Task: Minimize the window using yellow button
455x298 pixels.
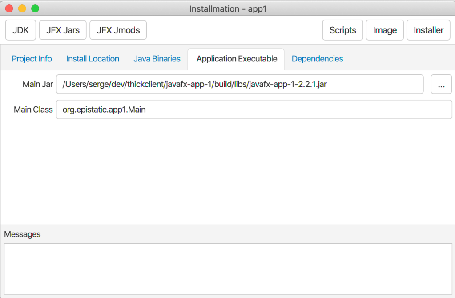Action: 22,8
